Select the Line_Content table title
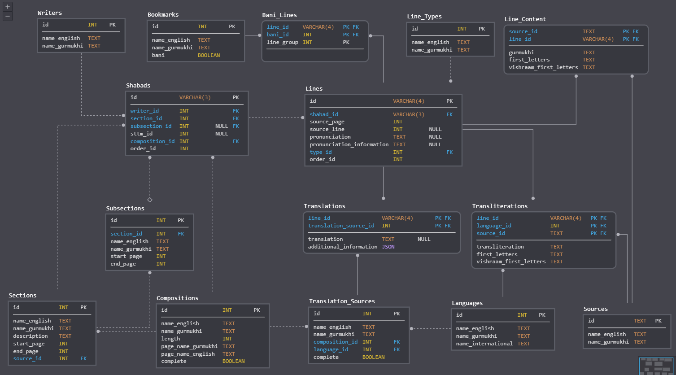The image size is (676, 375). pos(525,19)
